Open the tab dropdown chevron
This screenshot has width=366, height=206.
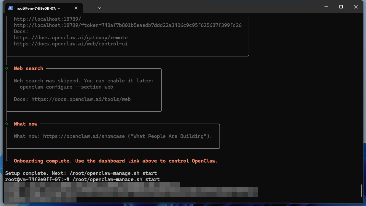point(100,8)
